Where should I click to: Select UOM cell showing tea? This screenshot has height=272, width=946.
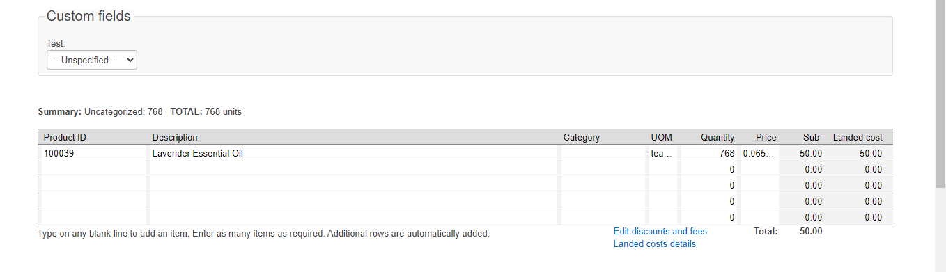[662, 154]
